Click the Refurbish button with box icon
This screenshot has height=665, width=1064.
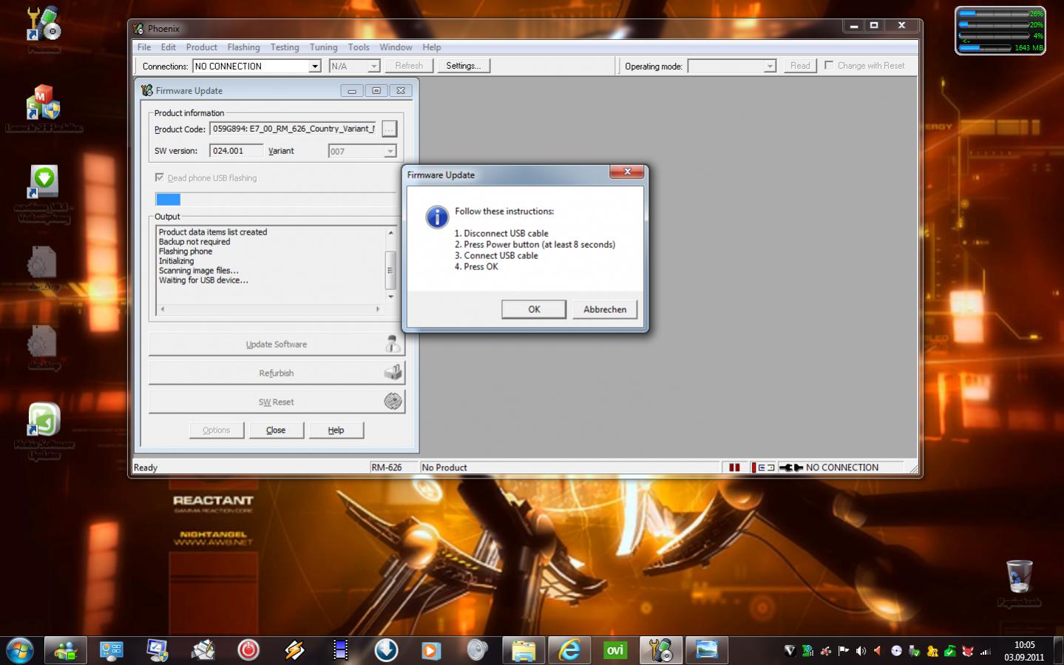[x=277, y=373]
